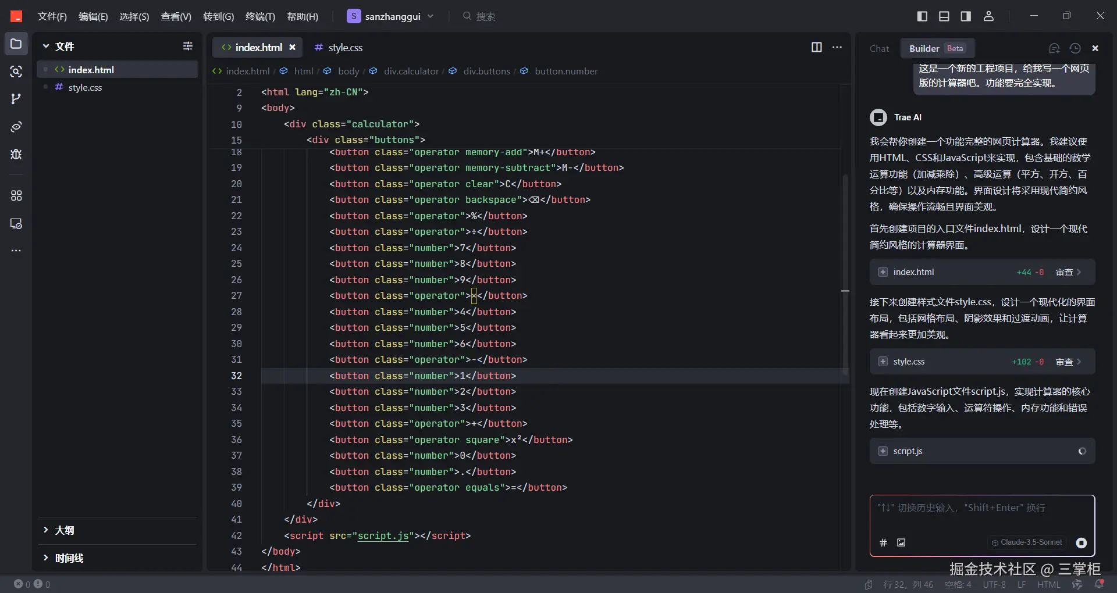Switch to the Chat tab
The image size is (1117, 593).
coord(879,48)
